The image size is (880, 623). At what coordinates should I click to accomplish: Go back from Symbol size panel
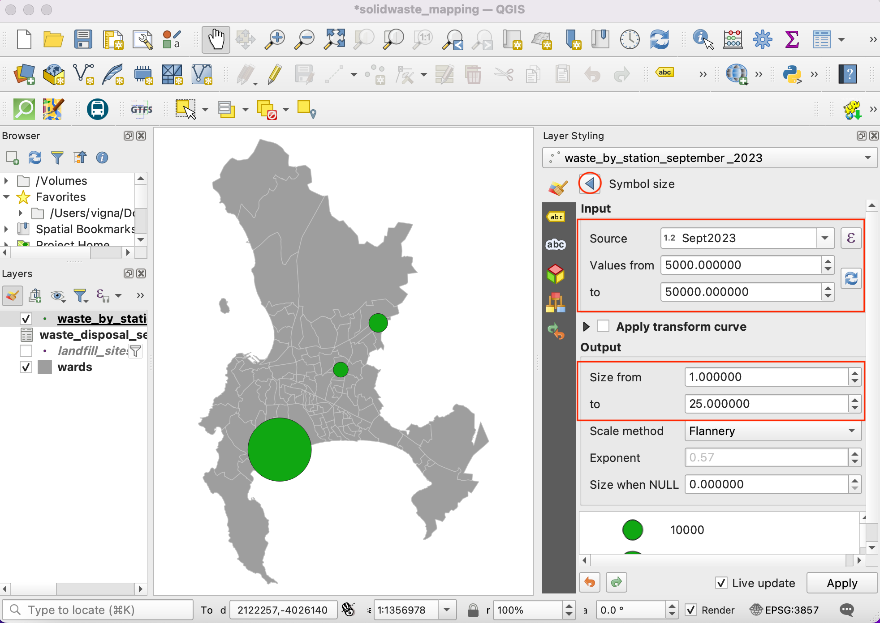click(590, 183)
